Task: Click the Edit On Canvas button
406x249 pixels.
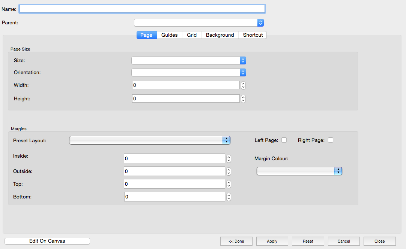Action: pyautogui.click(x=47, y=241)
